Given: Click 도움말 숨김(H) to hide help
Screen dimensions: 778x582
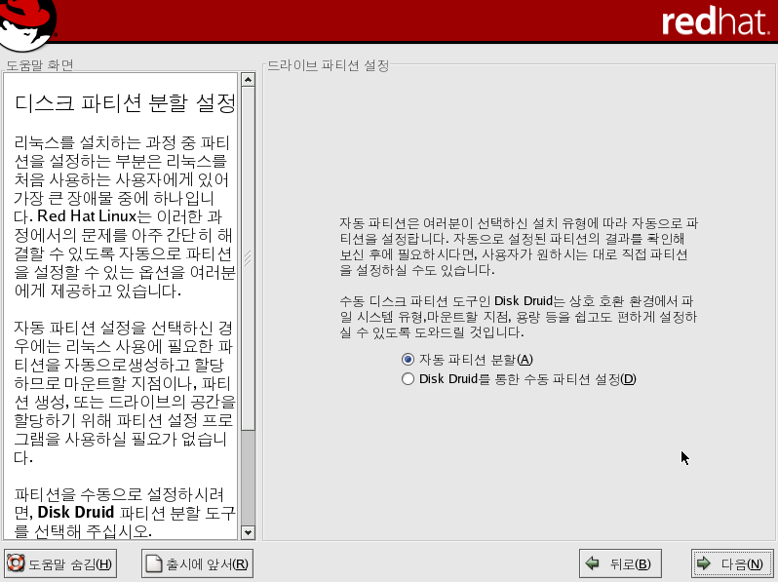Looking at the screenshot, I should (x=60, y=563).
